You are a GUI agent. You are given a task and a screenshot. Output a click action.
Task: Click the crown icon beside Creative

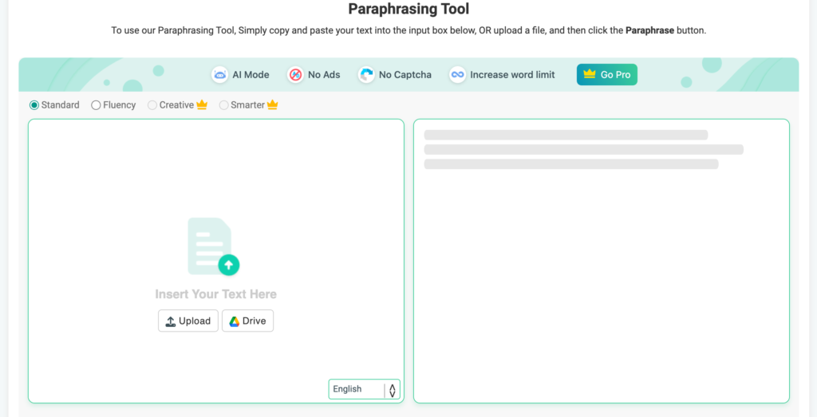202,105
